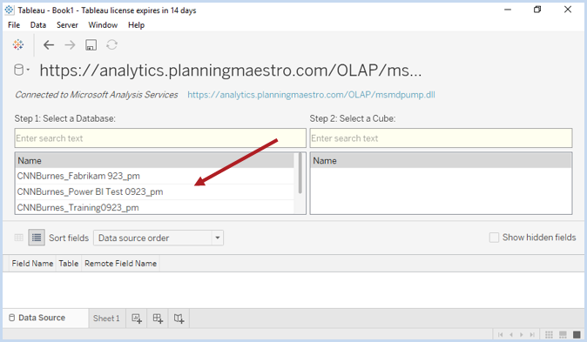
Task: Switch to grid preview view icon
Action: (18, 238)
